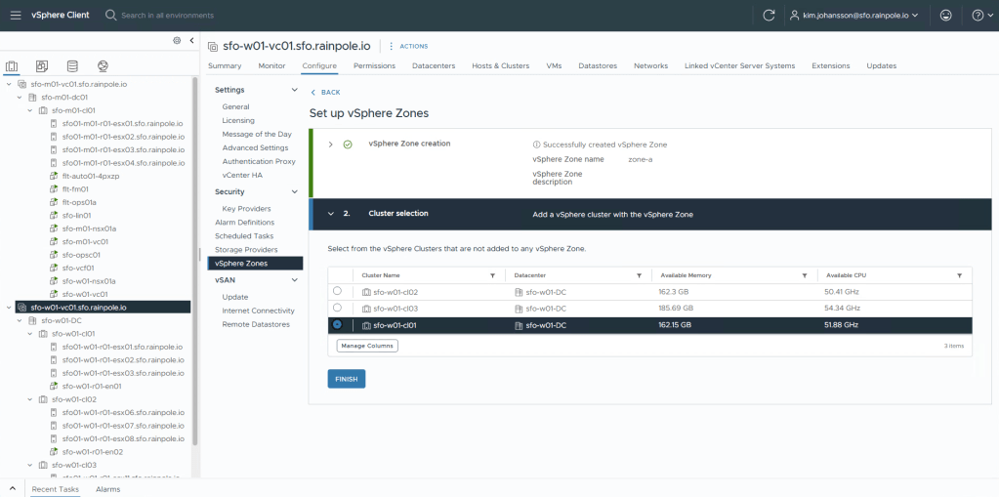Image resolution: width=999 pixels, height=497 pixels.
Task: Open the Permissions tab
Action: point(374,65)
